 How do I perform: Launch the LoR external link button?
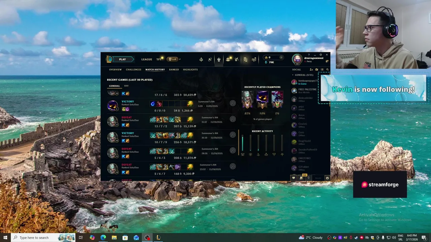(x=173, y=59)
